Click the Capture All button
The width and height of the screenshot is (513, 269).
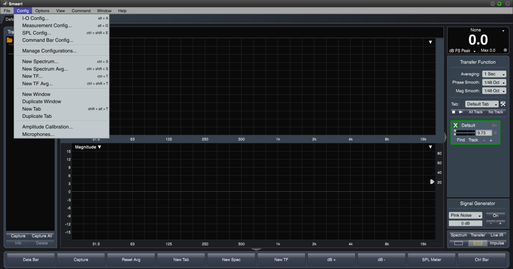[42, 236]
